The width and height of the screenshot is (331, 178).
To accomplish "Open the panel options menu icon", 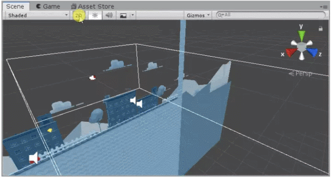I will pos(323,7).
